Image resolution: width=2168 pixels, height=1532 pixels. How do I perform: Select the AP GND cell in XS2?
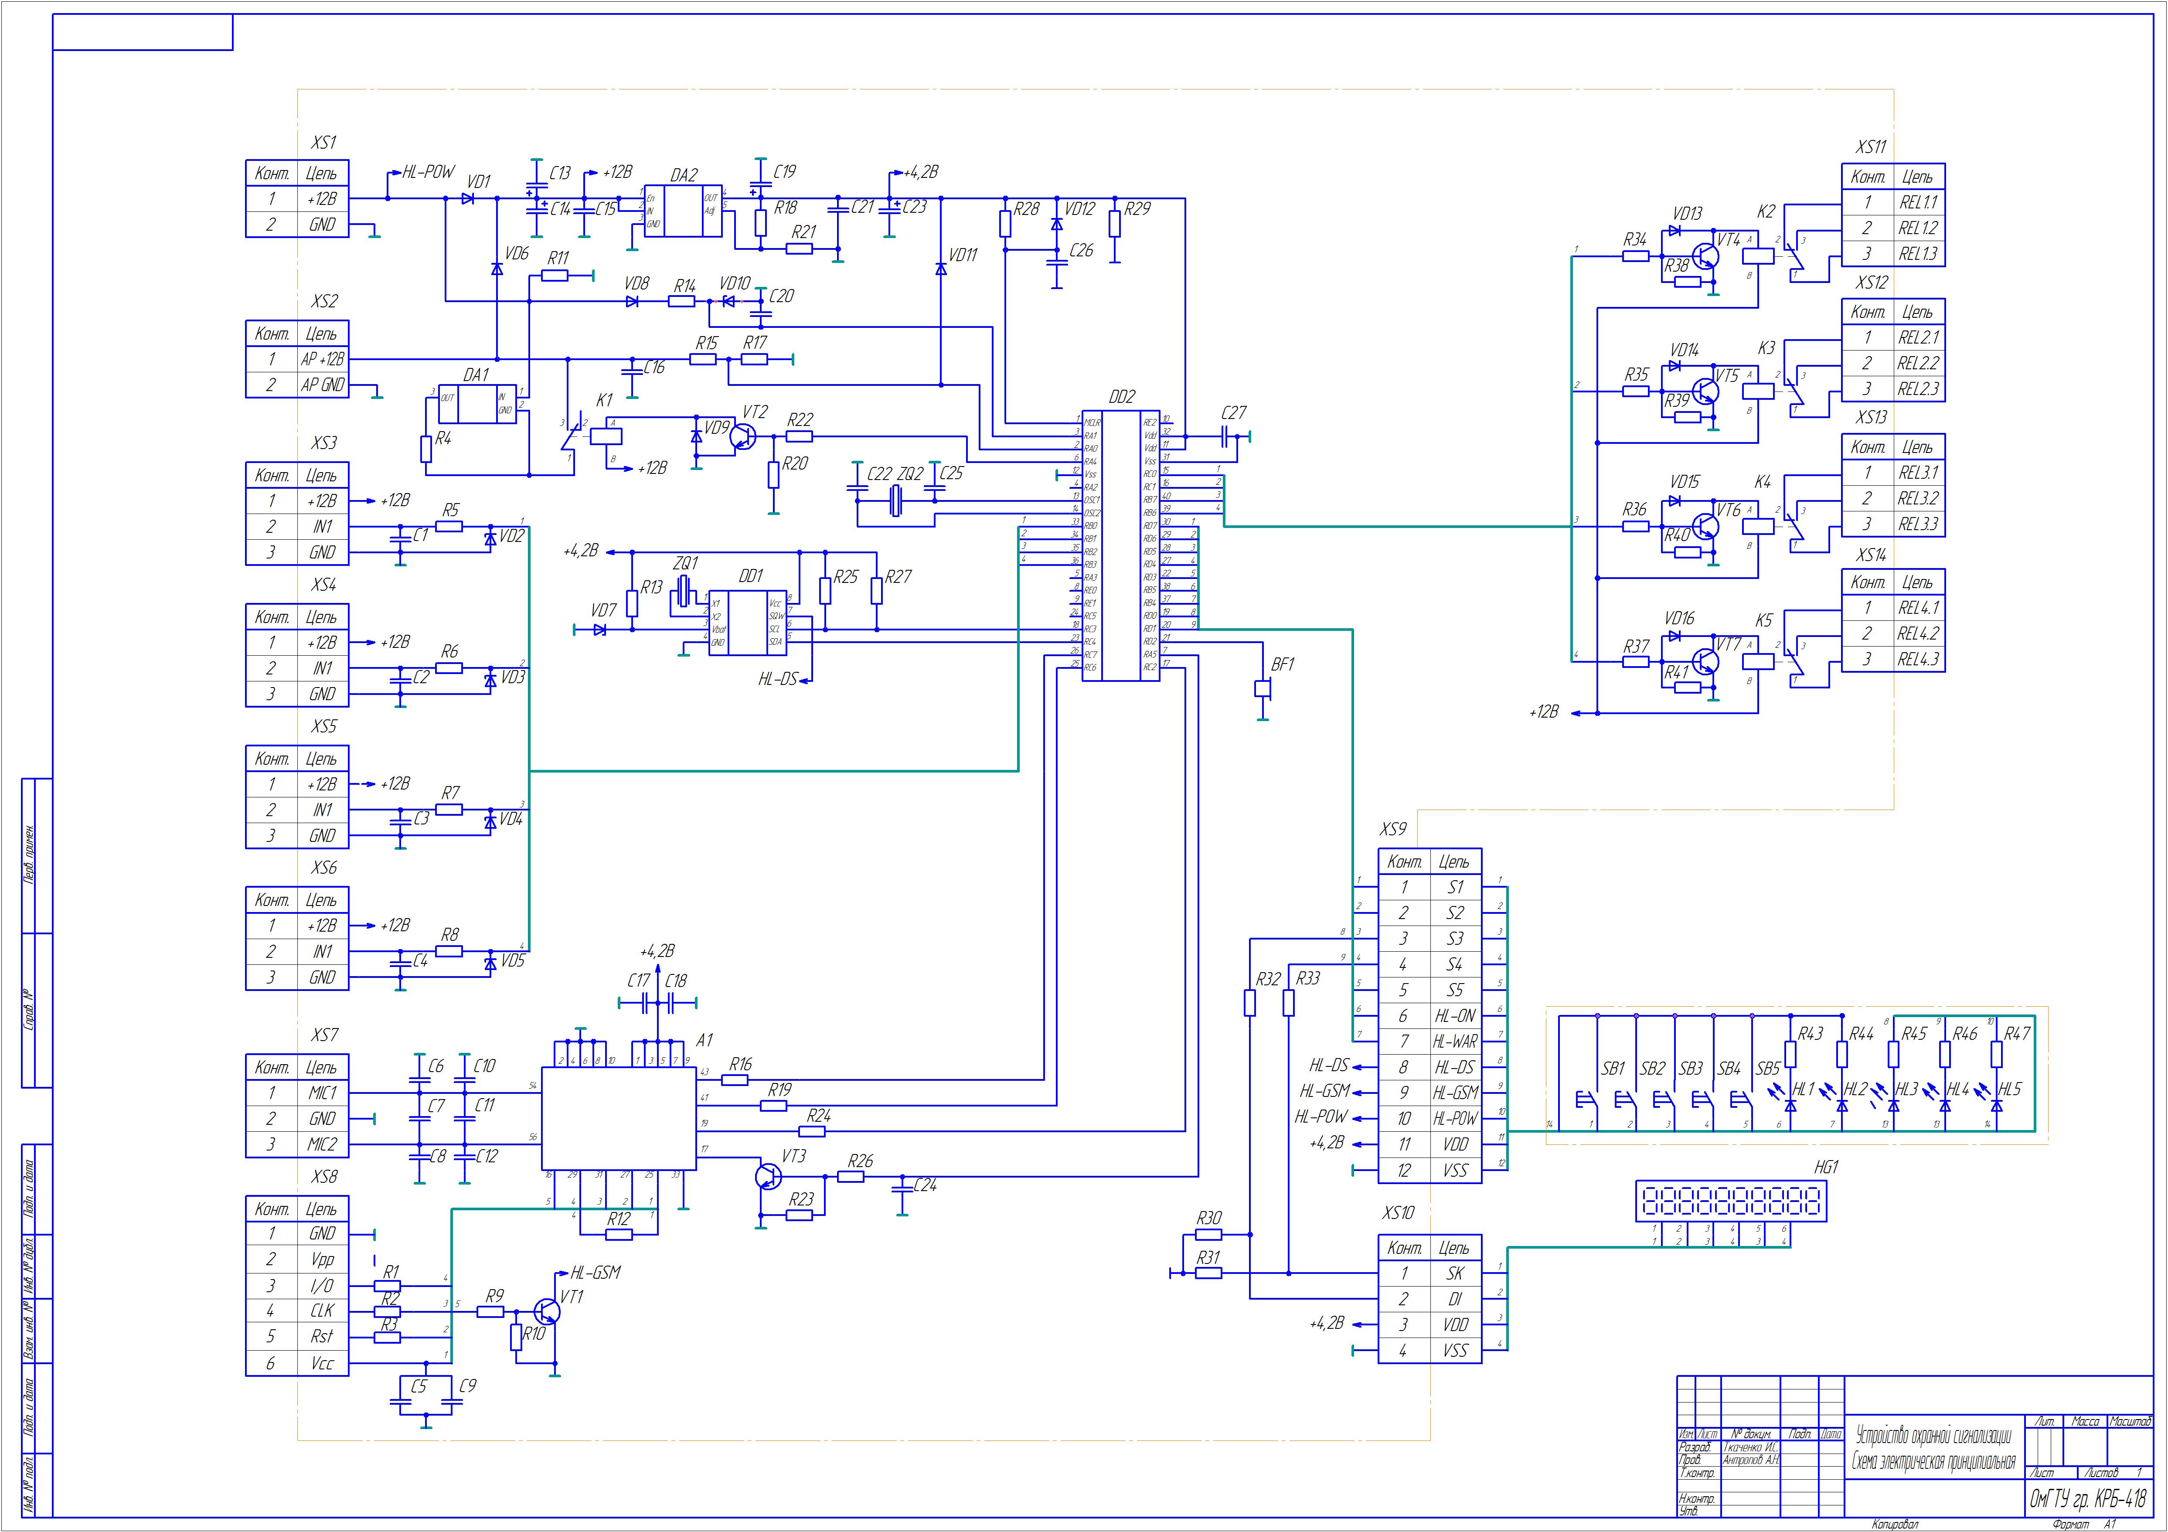pos(323,385)
